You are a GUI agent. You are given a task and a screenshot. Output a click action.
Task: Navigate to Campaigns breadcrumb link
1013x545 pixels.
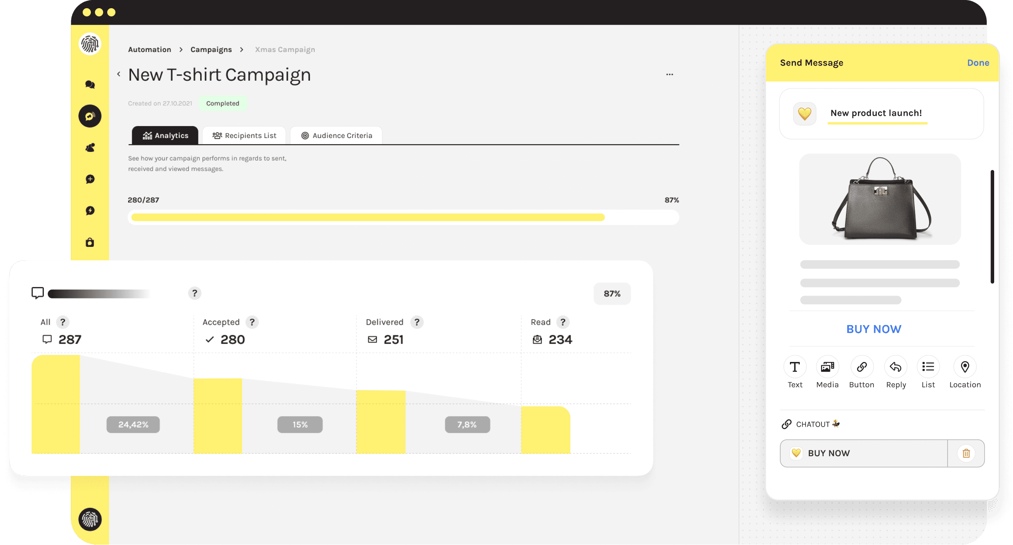click(211, 50)
